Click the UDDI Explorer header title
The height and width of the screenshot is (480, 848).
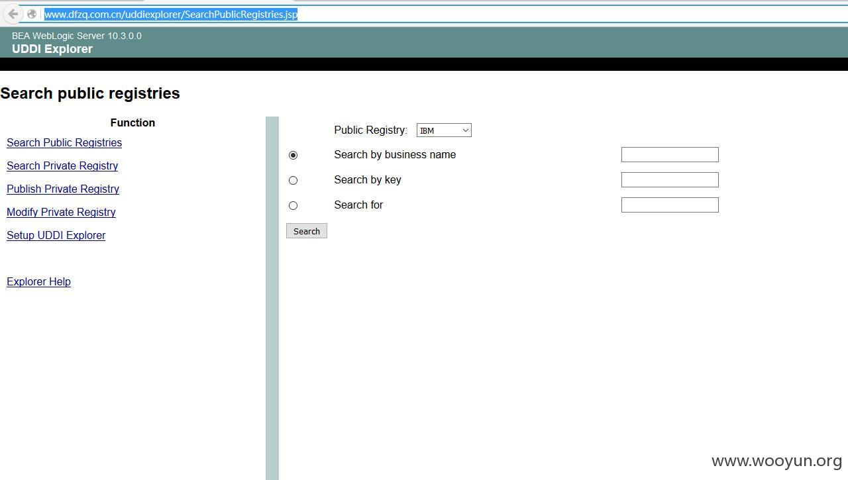point(52,49)
